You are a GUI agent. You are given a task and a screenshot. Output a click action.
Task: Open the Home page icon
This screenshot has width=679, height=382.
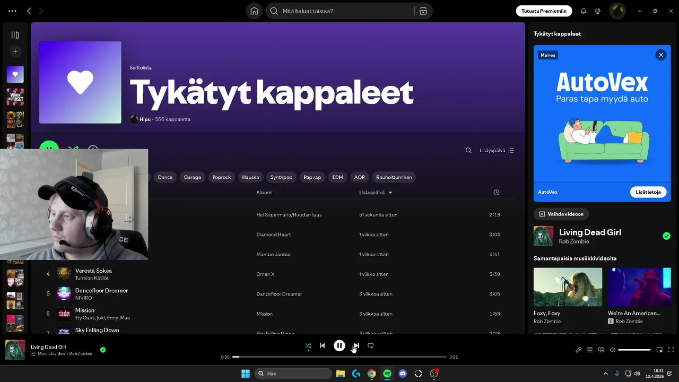(x=254, y=11)
